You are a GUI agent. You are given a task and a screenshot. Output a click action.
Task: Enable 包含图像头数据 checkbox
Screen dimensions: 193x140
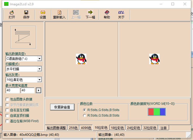point(7,99)
